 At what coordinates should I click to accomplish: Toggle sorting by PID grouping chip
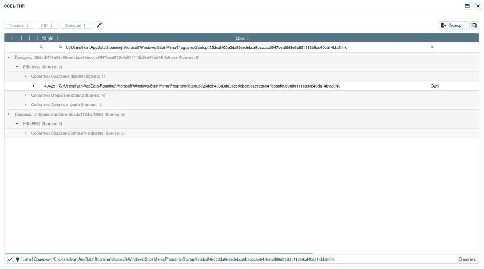(47, 25)
